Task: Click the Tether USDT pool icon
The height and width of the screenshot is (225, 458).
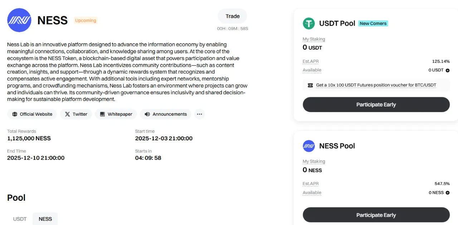Action: (309, 23)
